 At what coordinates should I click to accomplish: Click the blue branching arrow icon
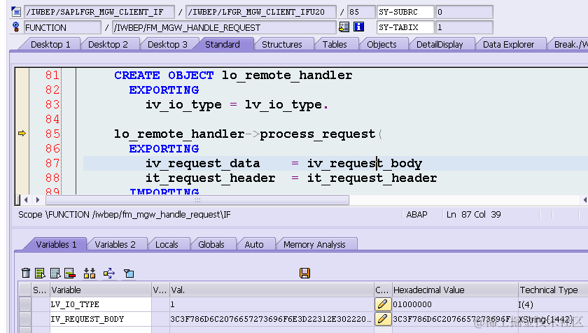coord(109,273)
